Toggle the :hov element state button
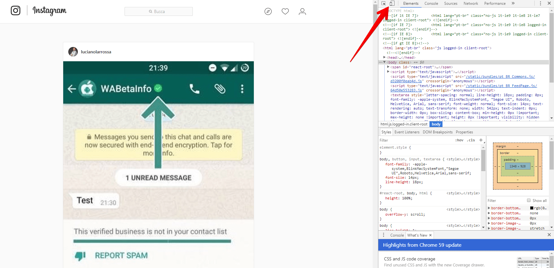Image resolution: width=554 pixels, height=268 pixels. pyautogui.click(x=459, y=140)
